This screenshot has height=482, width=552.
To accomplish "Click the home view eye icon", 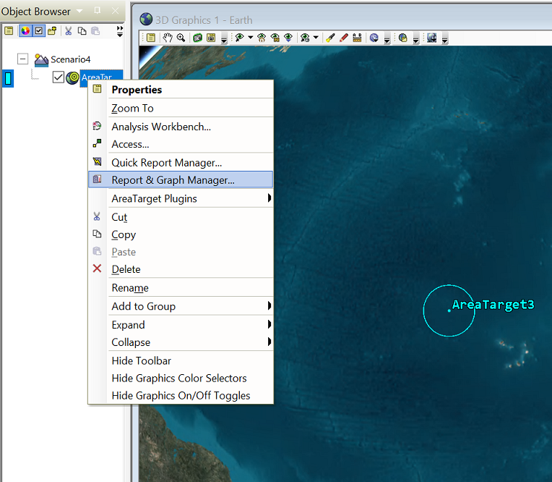I will (262, 38).
